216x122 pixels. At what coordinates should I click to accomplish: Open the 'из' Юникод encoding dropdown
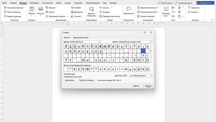point(142,76)
